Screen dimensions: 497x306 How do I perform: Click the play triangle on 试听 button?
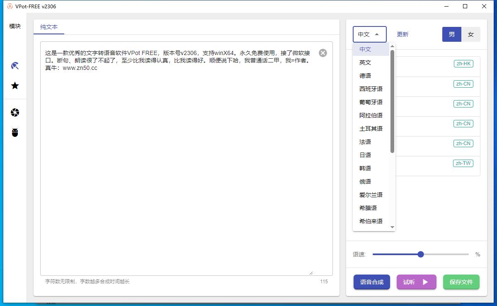click(x=426, y=282)
